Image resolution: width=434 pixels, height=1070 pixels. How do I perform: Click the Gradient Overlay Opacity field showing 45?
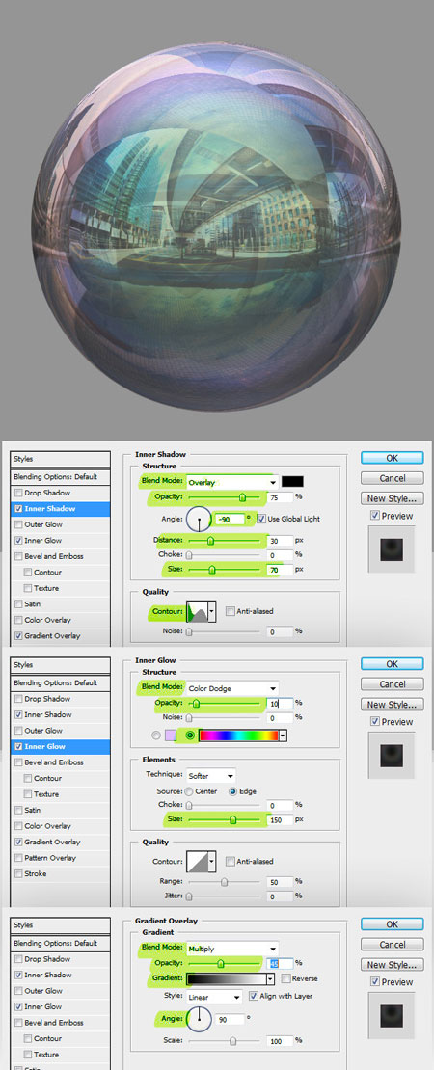coord(279,964)
